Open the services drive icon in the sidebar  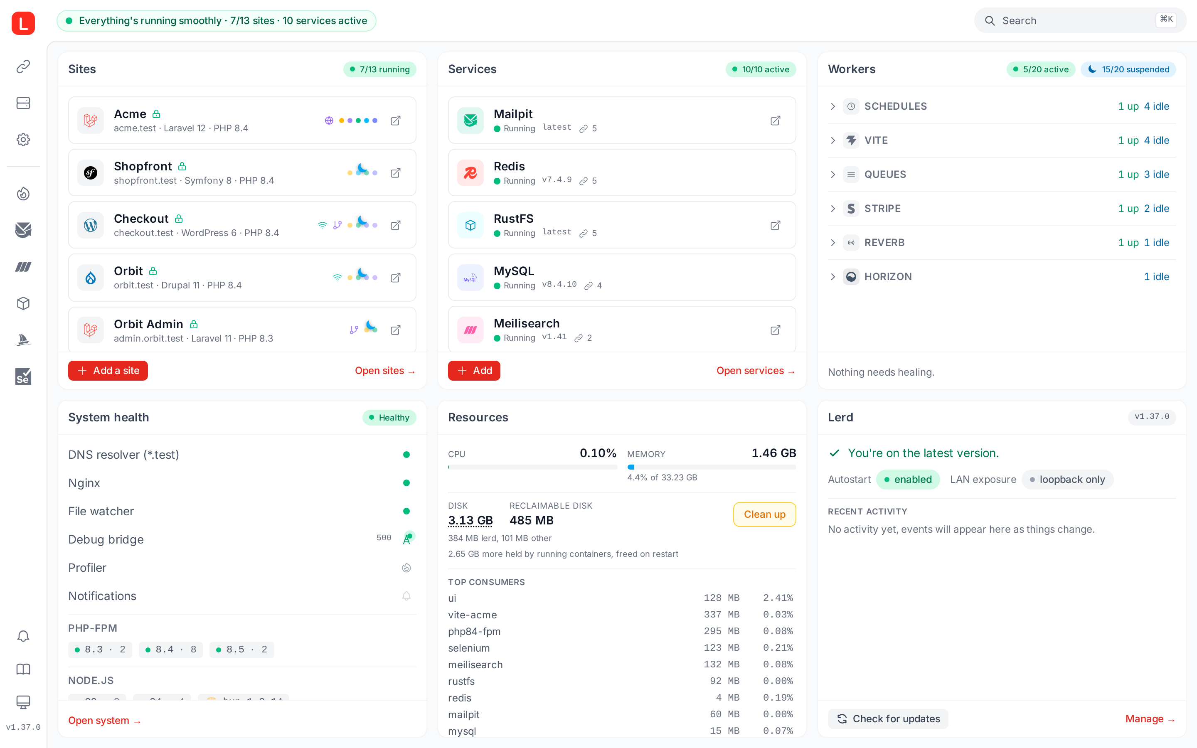coord(23,103)
